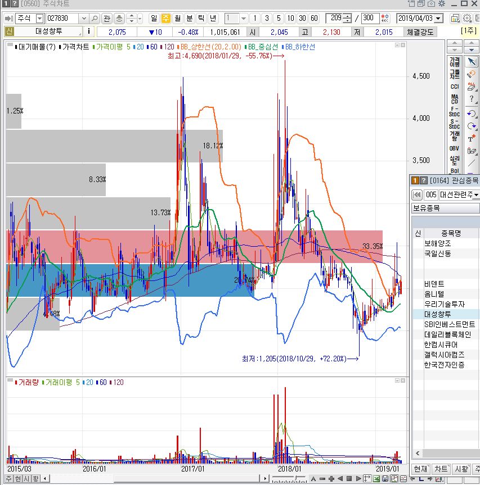
Task: Select the arrow pointer drawing tool
Action: click(x=472, y=62)
